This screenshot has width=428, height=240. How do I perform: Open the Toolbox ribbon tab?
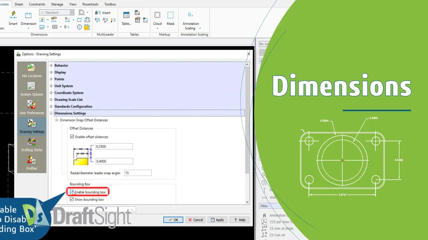click(110, 4)
